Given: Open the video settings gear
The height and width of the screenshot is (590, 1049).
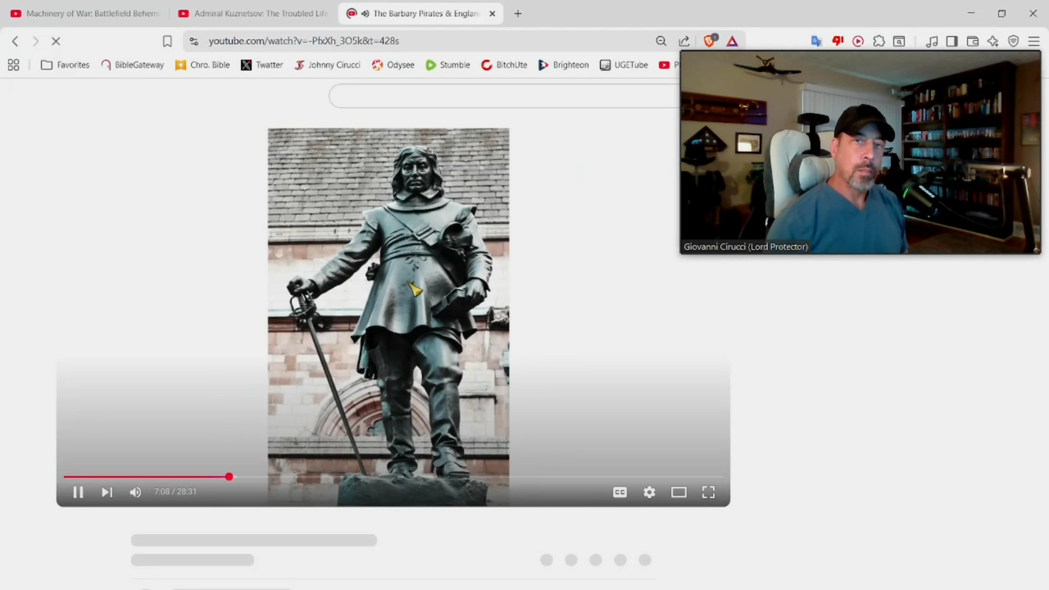Looking at the screenshot, I should click(x=649, y=492).
